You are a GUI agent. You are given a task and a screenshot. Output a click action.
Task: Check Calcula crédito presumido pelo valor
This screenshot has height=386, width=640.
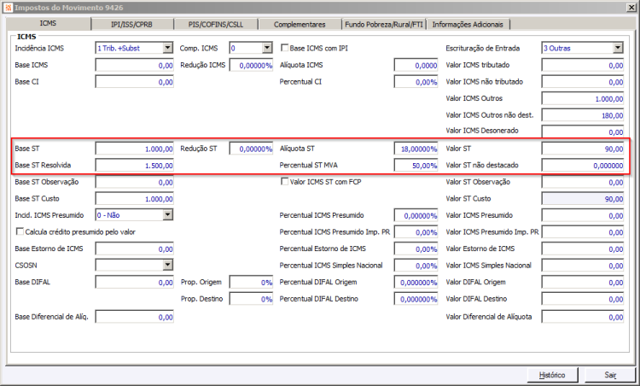(x=20, y=231)
